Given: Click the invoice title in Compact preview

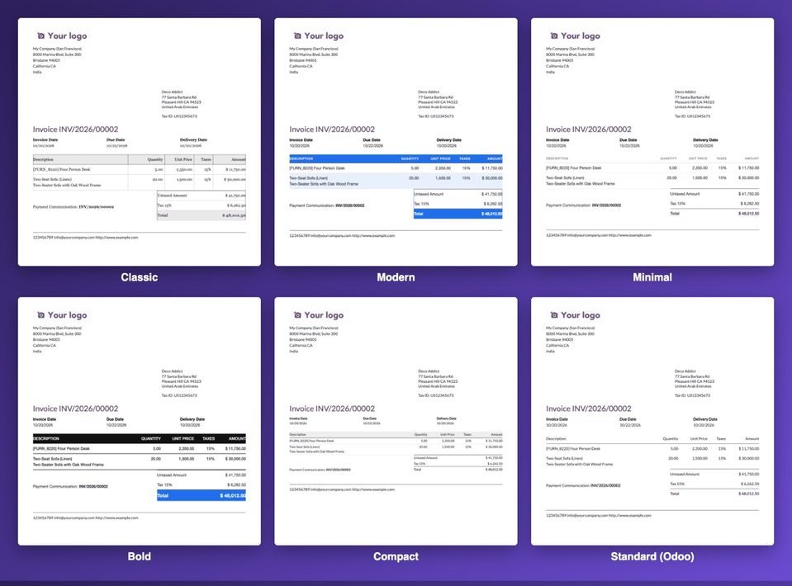Looking at the screenshot, I should pyautogui.click(x=332, y=409).
